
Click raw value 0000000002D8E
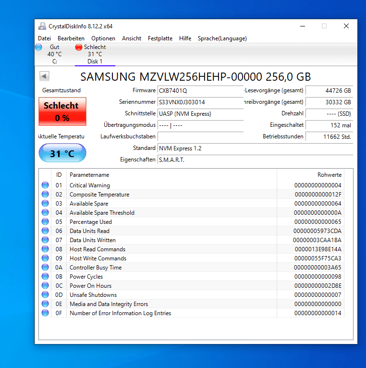(317, 286)
